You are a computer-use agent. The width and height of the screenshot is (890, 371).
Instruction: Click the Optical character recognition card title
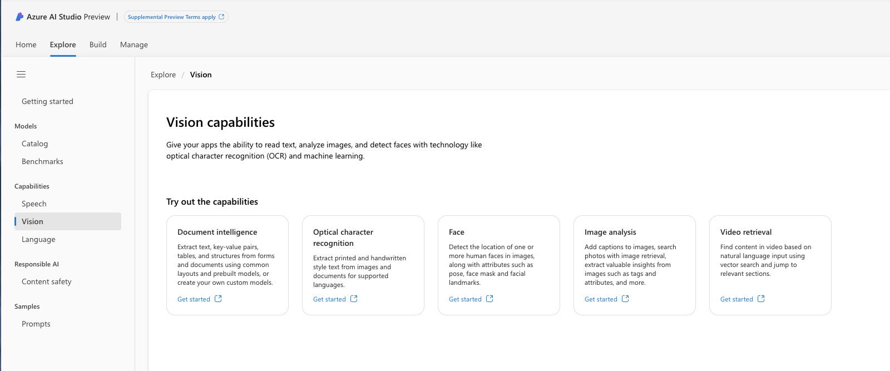coord(343,238)
